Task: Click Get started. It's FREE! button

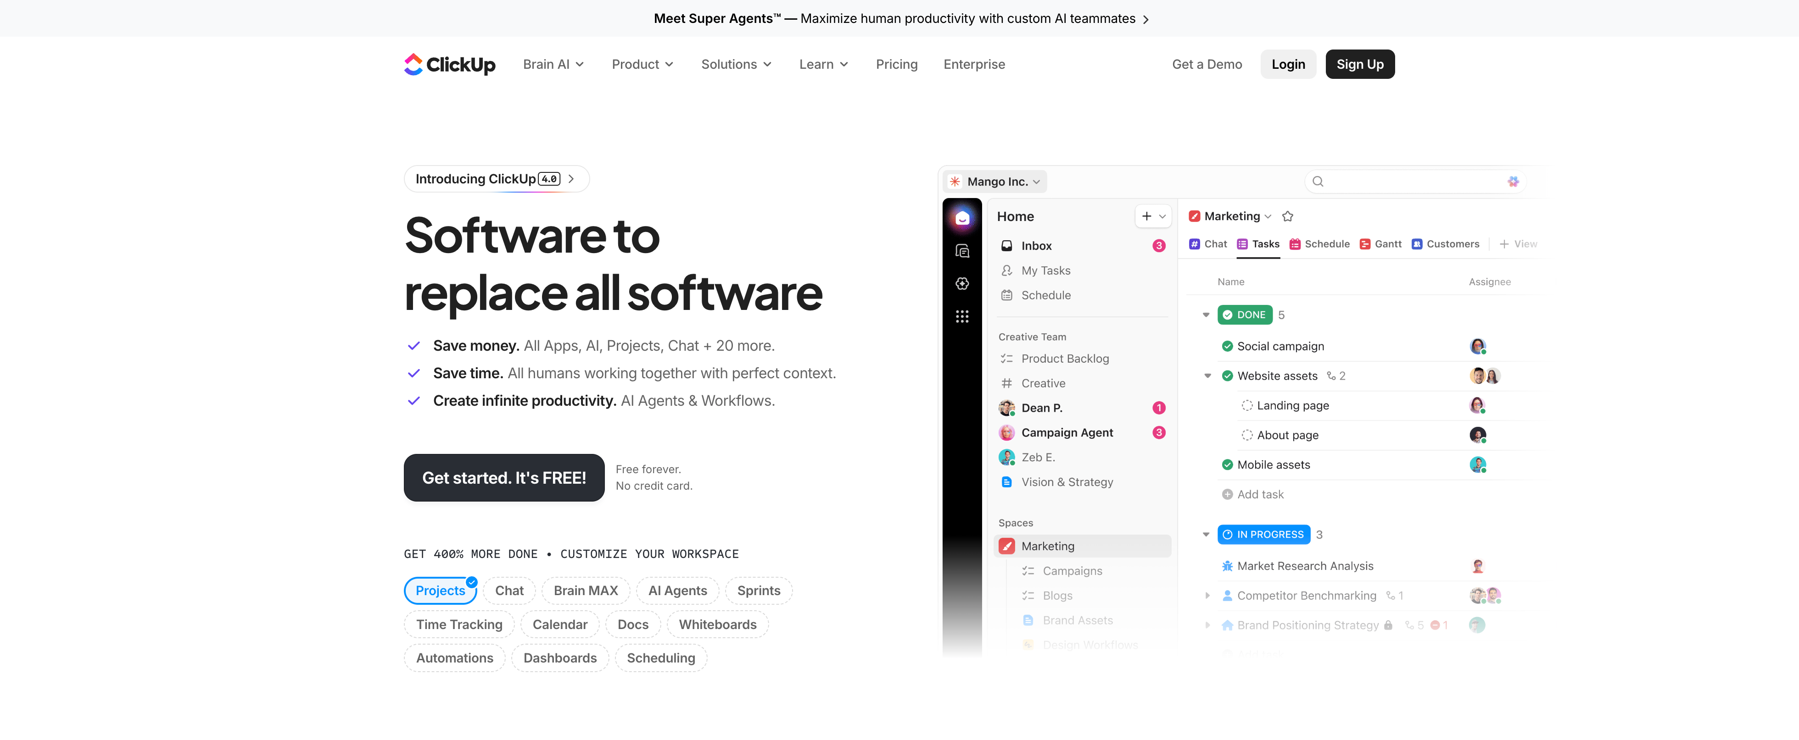Action: point(503,478)
